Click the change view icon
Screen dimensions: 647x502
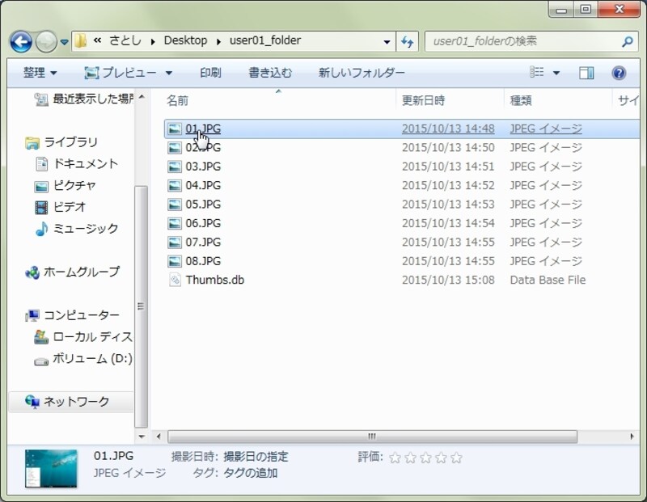[537, 73]
